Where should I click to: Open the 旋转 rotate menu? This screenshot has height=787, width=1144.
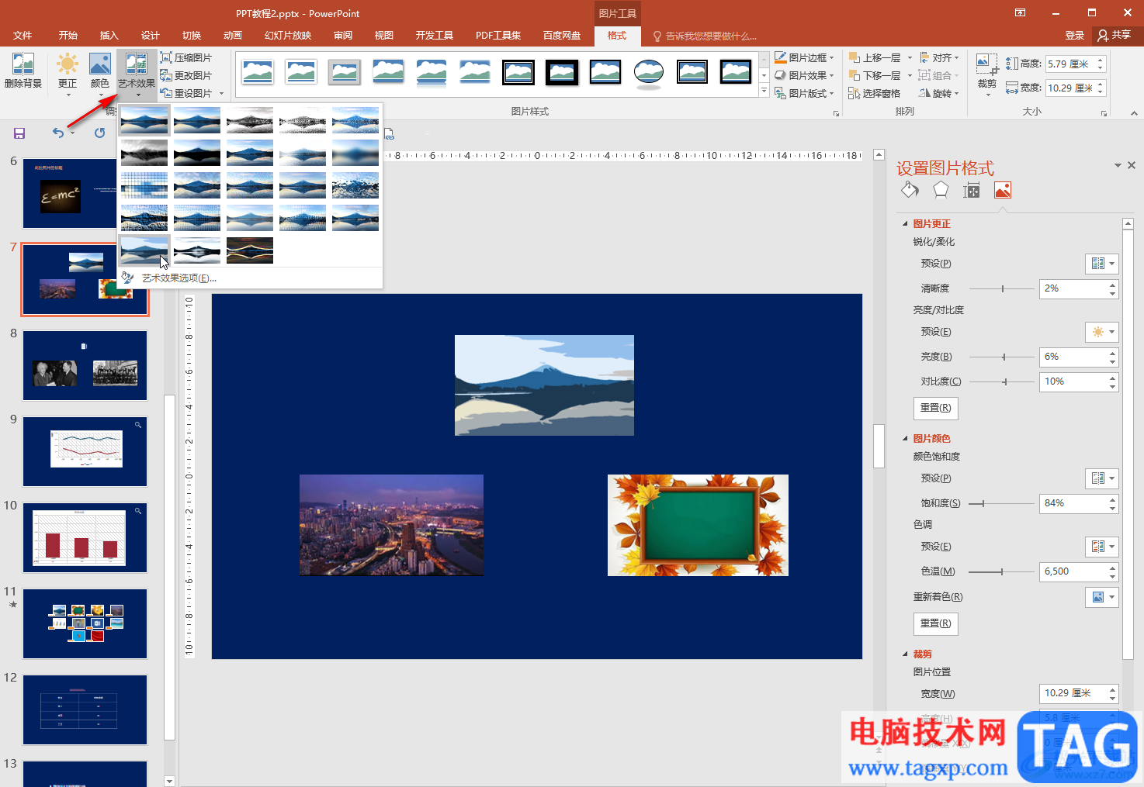point(939,93)
